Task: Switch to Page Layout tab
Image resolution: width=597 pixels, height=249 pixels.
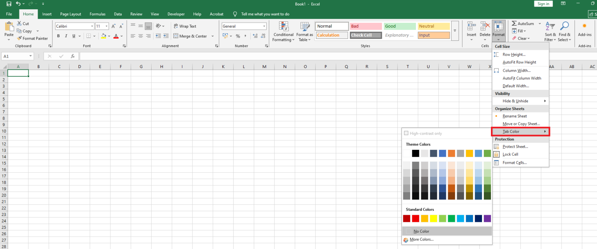Action: (x=71, y=14)
